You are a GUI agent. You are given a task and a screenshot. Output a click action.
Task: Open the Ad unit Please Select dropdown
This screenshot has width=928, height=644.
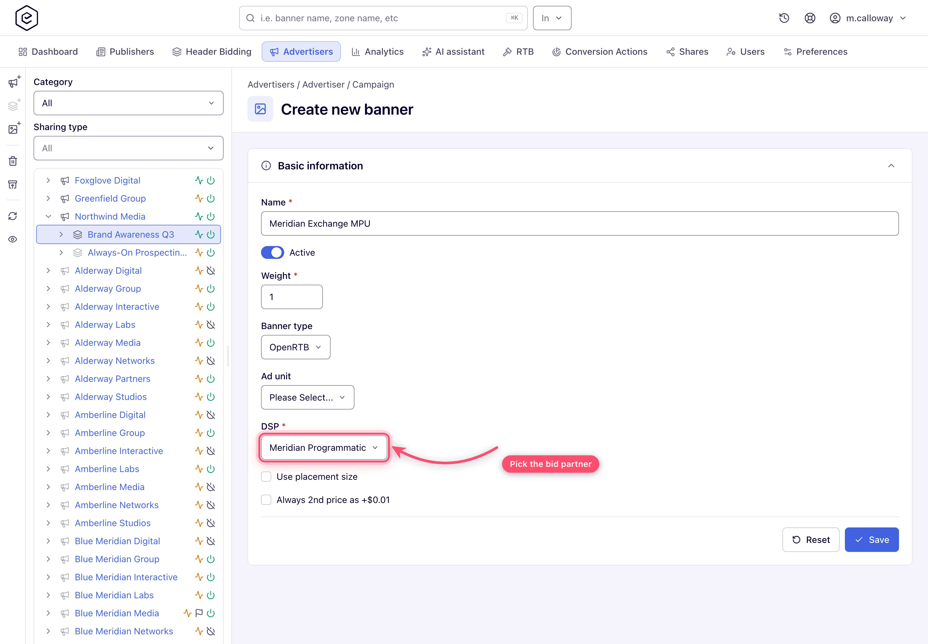pos(308,397)
